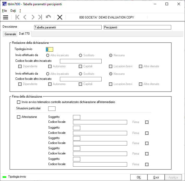Select second Altro incaricato radio button

click(x=48, y=74)
